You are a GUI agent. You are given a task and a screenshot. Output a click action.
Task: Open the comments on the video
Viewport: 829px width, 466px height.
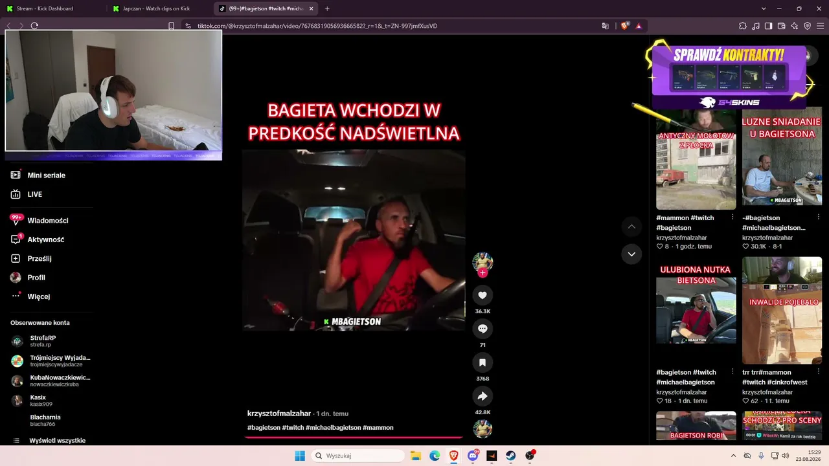pyautogui.click(x=483, y=329)
